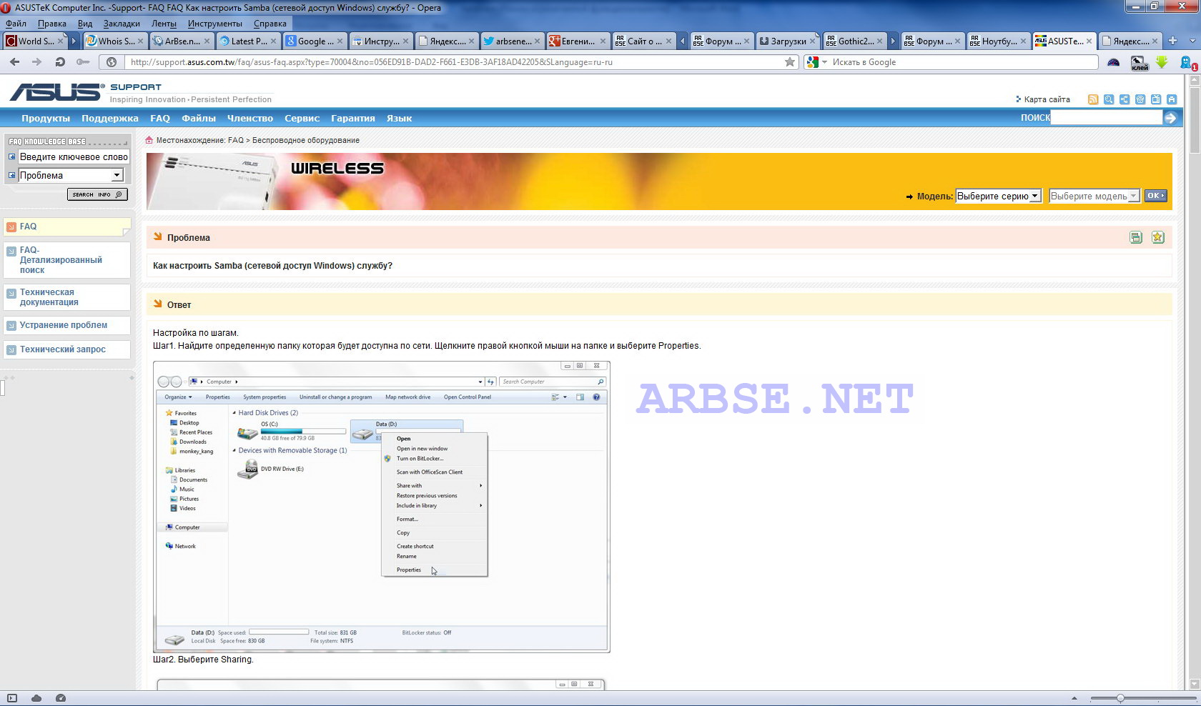
Task: Click the 'Карта сайта' link
Action: coord(1047,99)
